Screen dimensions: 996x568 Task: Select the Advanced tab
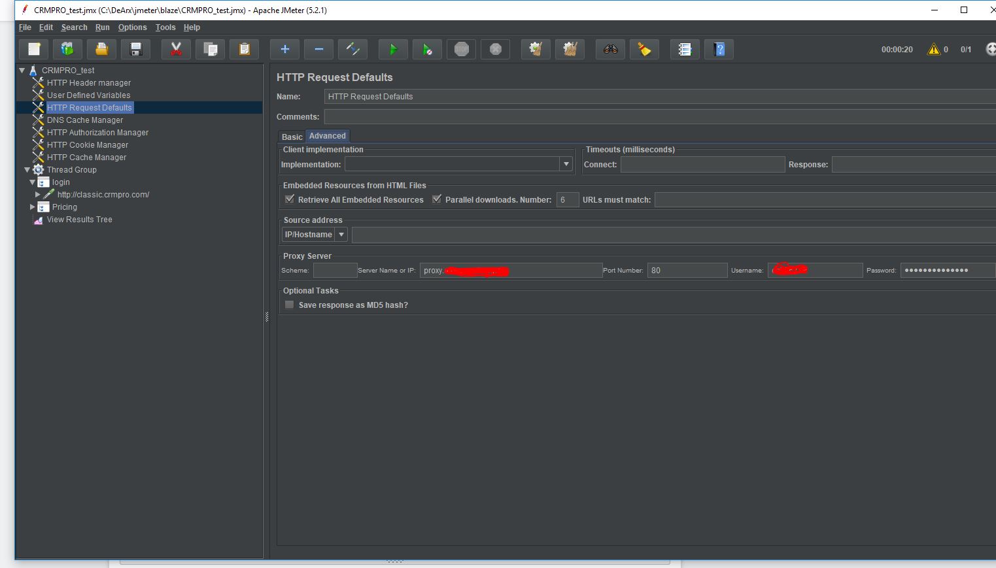click(328, 136)
